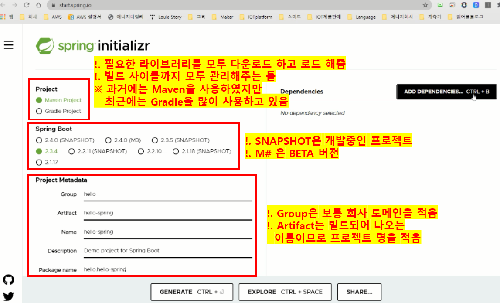Click the Spring Initializr logo

[x=92, y=46]
